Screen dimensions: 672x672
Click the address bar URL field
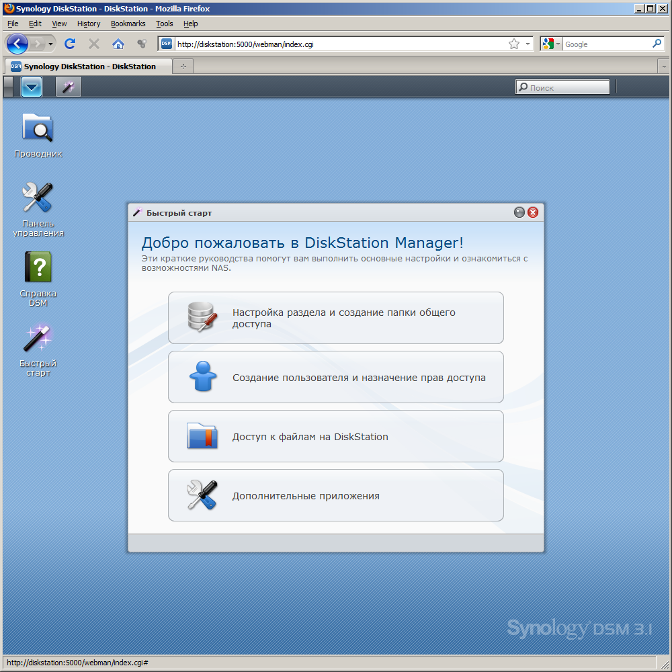(x=341, y=44)
